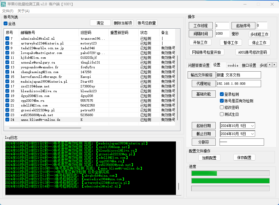
Task: Click the 分割符 text input field
Action: pos(242,142)
